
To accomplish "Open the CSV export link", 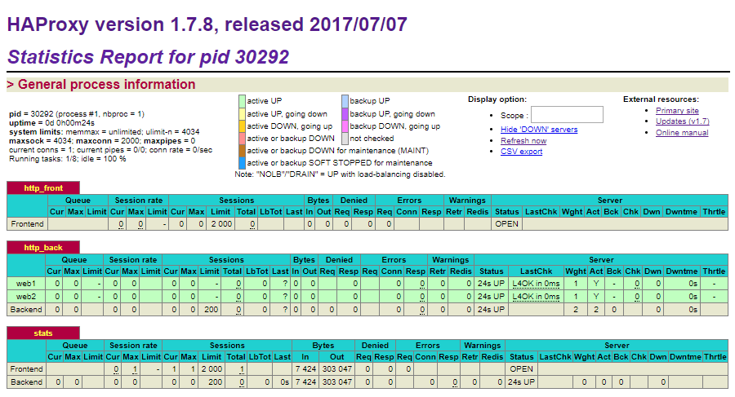I will coord(521,152).
